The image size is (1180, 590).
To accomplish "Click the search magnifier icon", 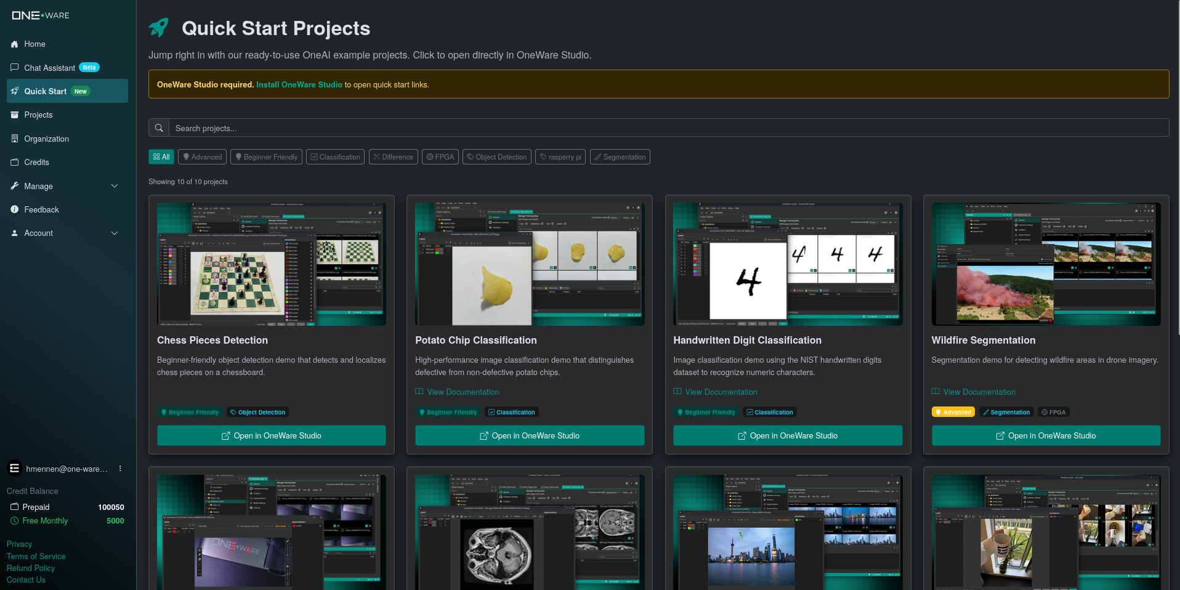I will [159, 128].
